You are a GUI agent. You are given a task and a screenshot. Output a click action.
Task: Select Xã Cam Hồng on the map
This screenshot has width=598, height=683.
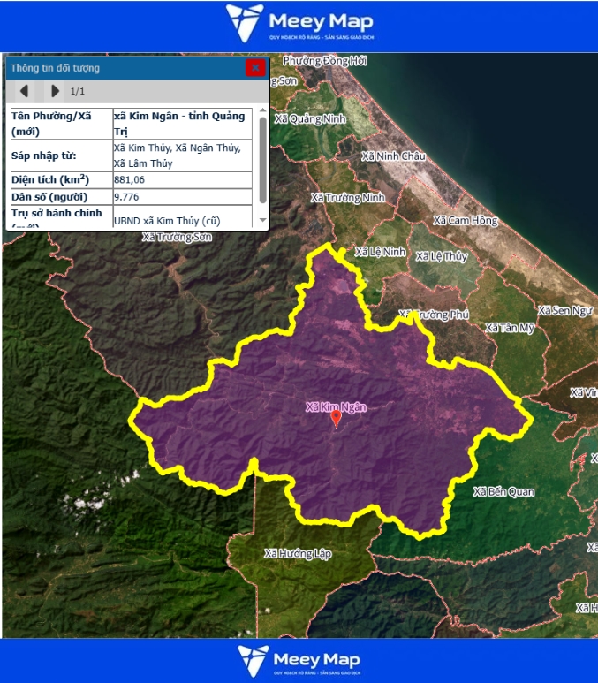[466, 219]
